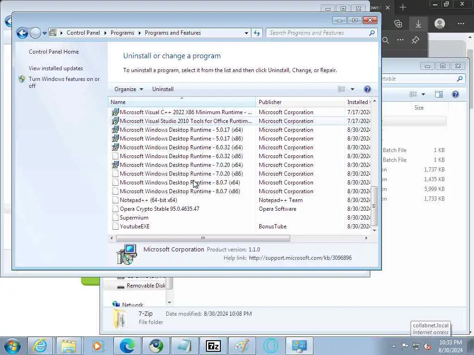Switch to Microsoft Edge on the taskbar
This screenshot has height=355, width=474.
127,346
